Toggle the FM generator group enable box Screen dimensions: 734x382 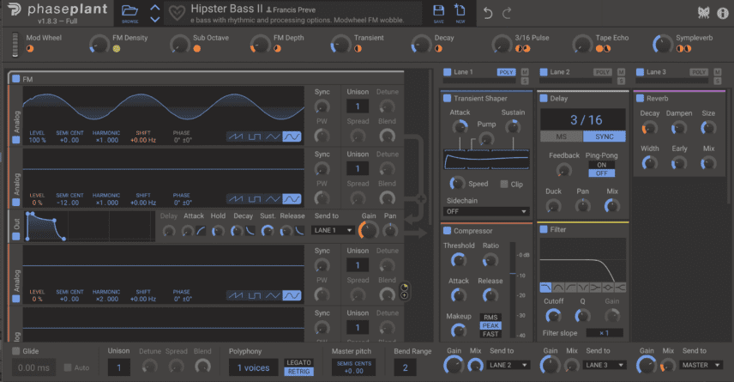tap(16, 79)
